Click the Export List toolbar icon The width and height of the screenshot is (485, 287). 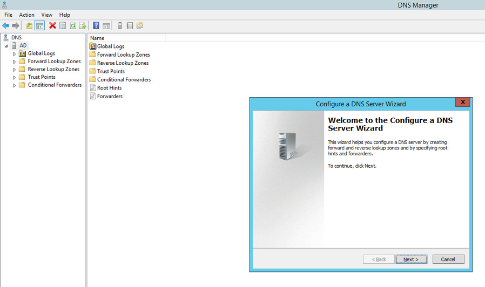click(x=83, y=25)
